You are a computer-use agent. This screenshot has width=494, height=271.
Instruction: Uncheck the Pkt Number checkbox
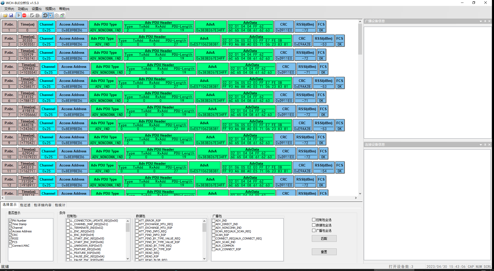pos(11,221)
